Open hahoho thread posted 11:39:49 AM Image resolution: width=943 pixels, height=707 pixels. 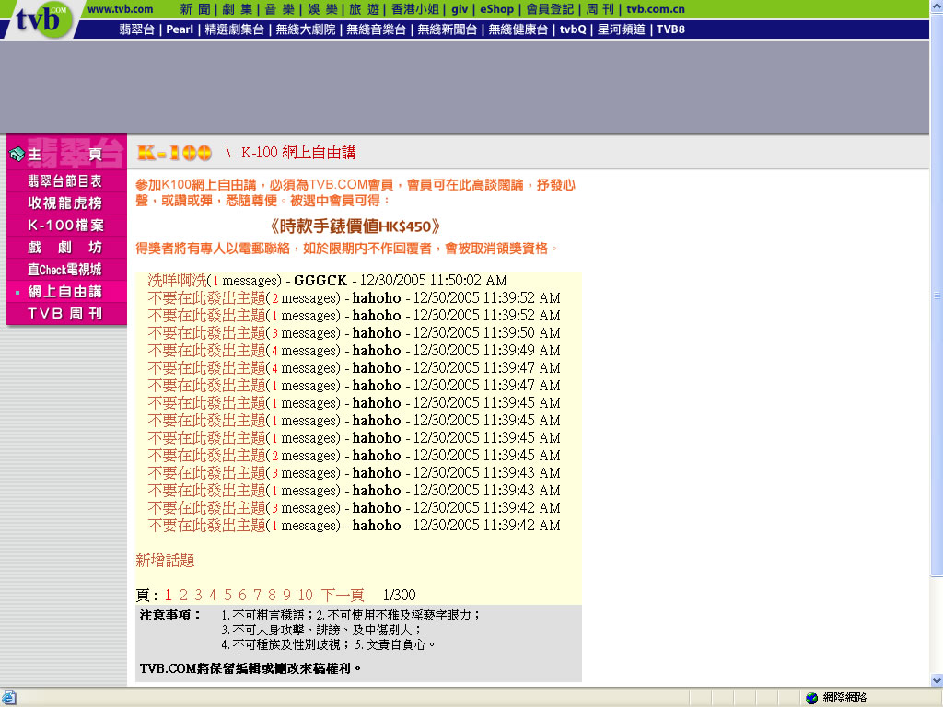pos(206,351)
